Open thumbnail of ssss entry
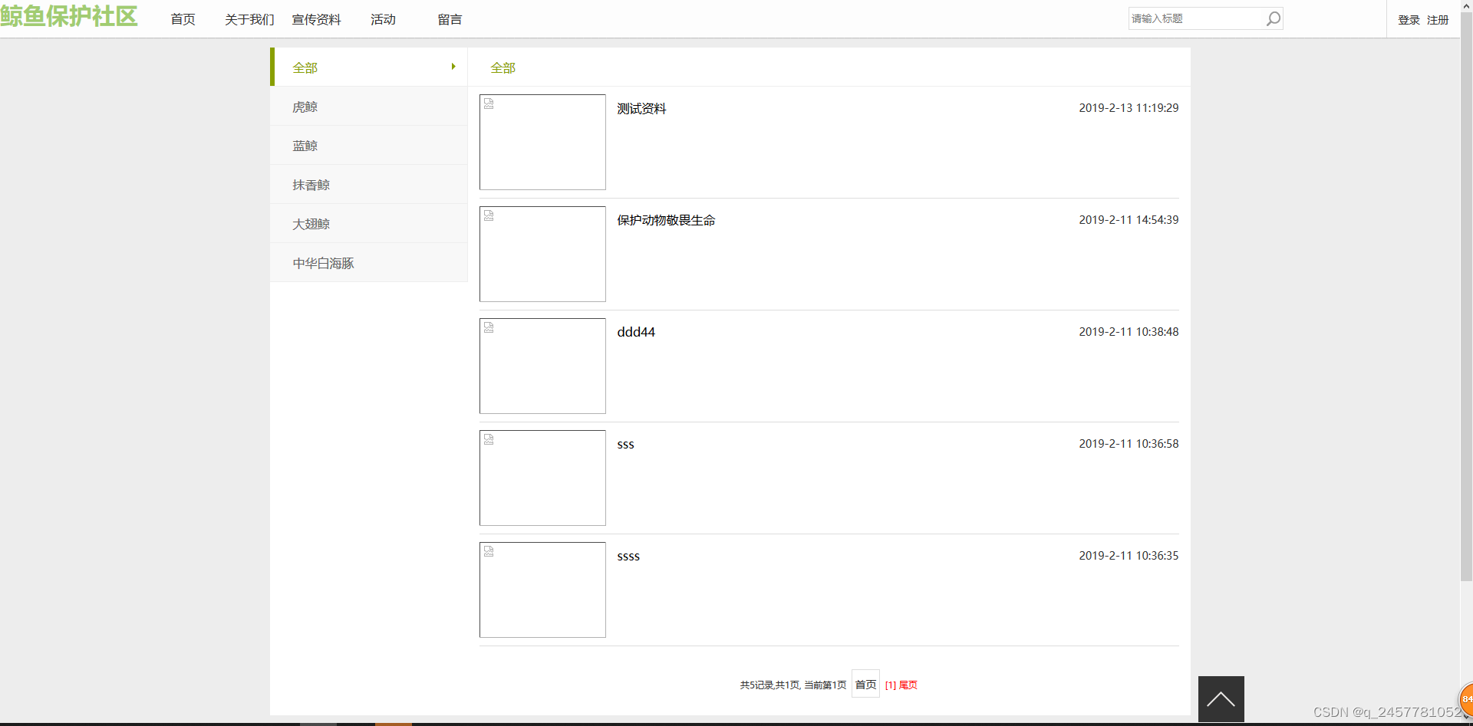 (x=542, y=590)
